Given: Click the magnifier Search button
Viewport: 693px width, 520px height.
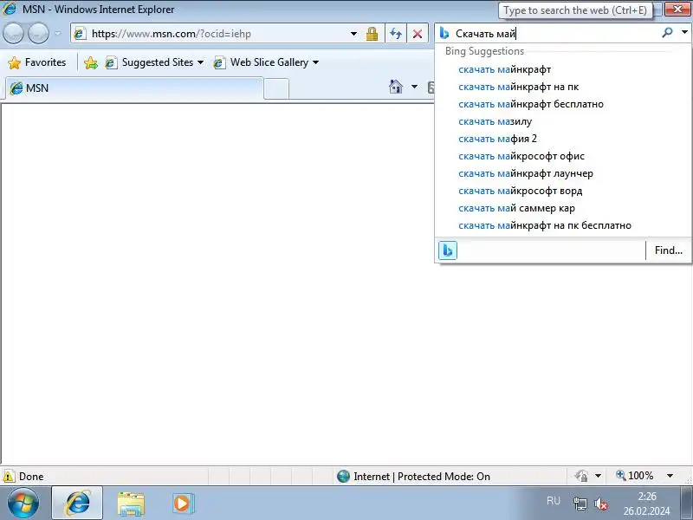Looking at the screenshot, I should (667, 33).
